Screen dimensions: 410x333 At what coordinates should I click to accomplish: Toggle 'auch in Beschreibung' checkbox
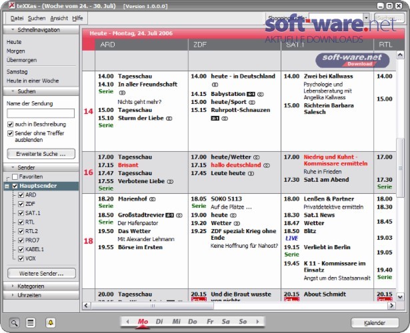pos(10,125)
